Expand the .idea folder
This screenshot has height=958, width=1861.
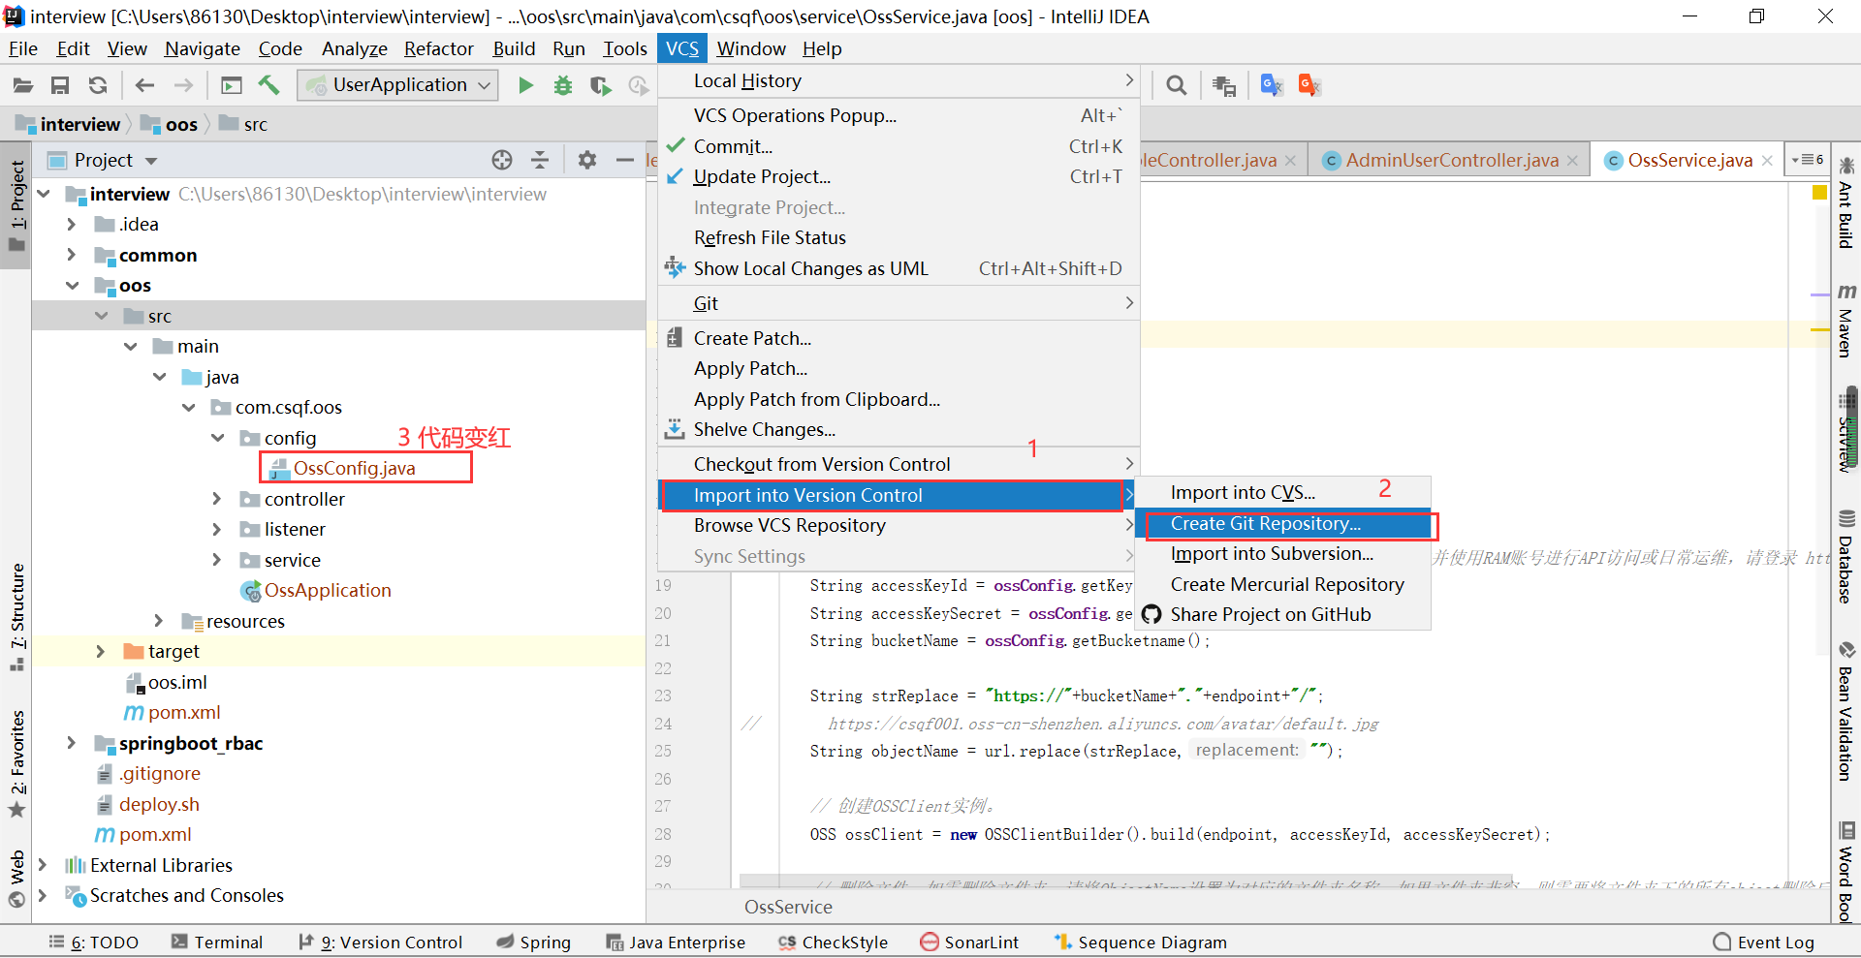(x=72, y=225)
